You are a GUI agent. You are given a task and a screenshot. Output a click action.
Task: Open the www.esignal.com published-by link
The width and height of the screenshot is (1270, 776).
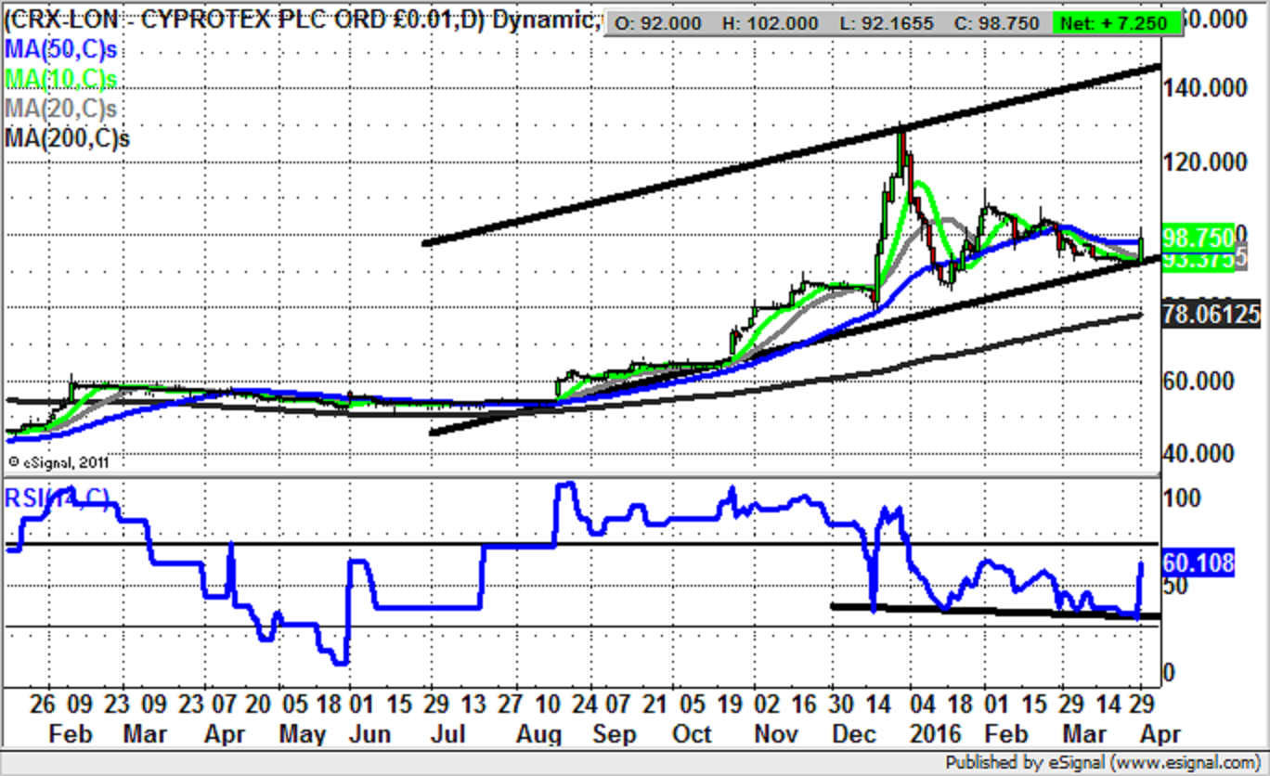pos(1183,762)
